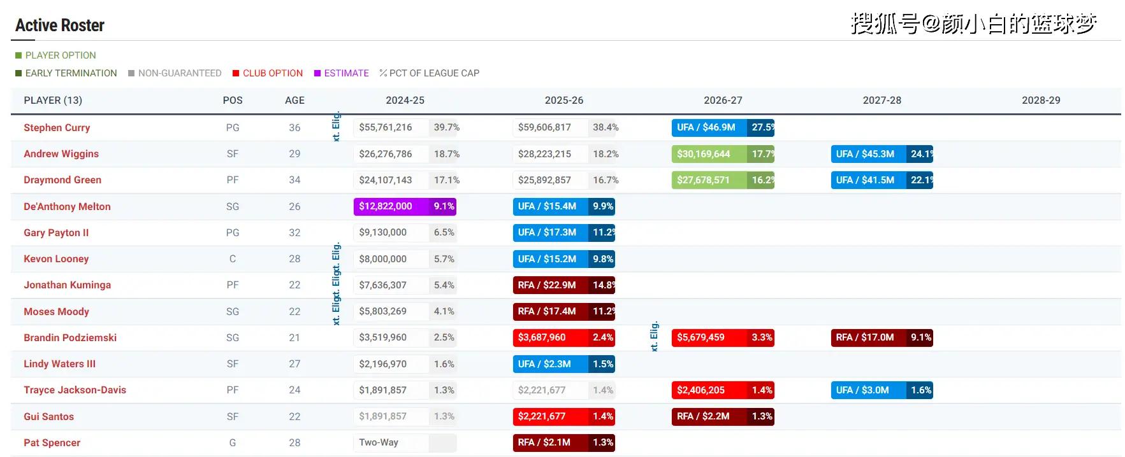Click Wiggins' $30,169,644 player option cell
Viewport: 1125px width, 457px height.
click(x=723, y=154)
